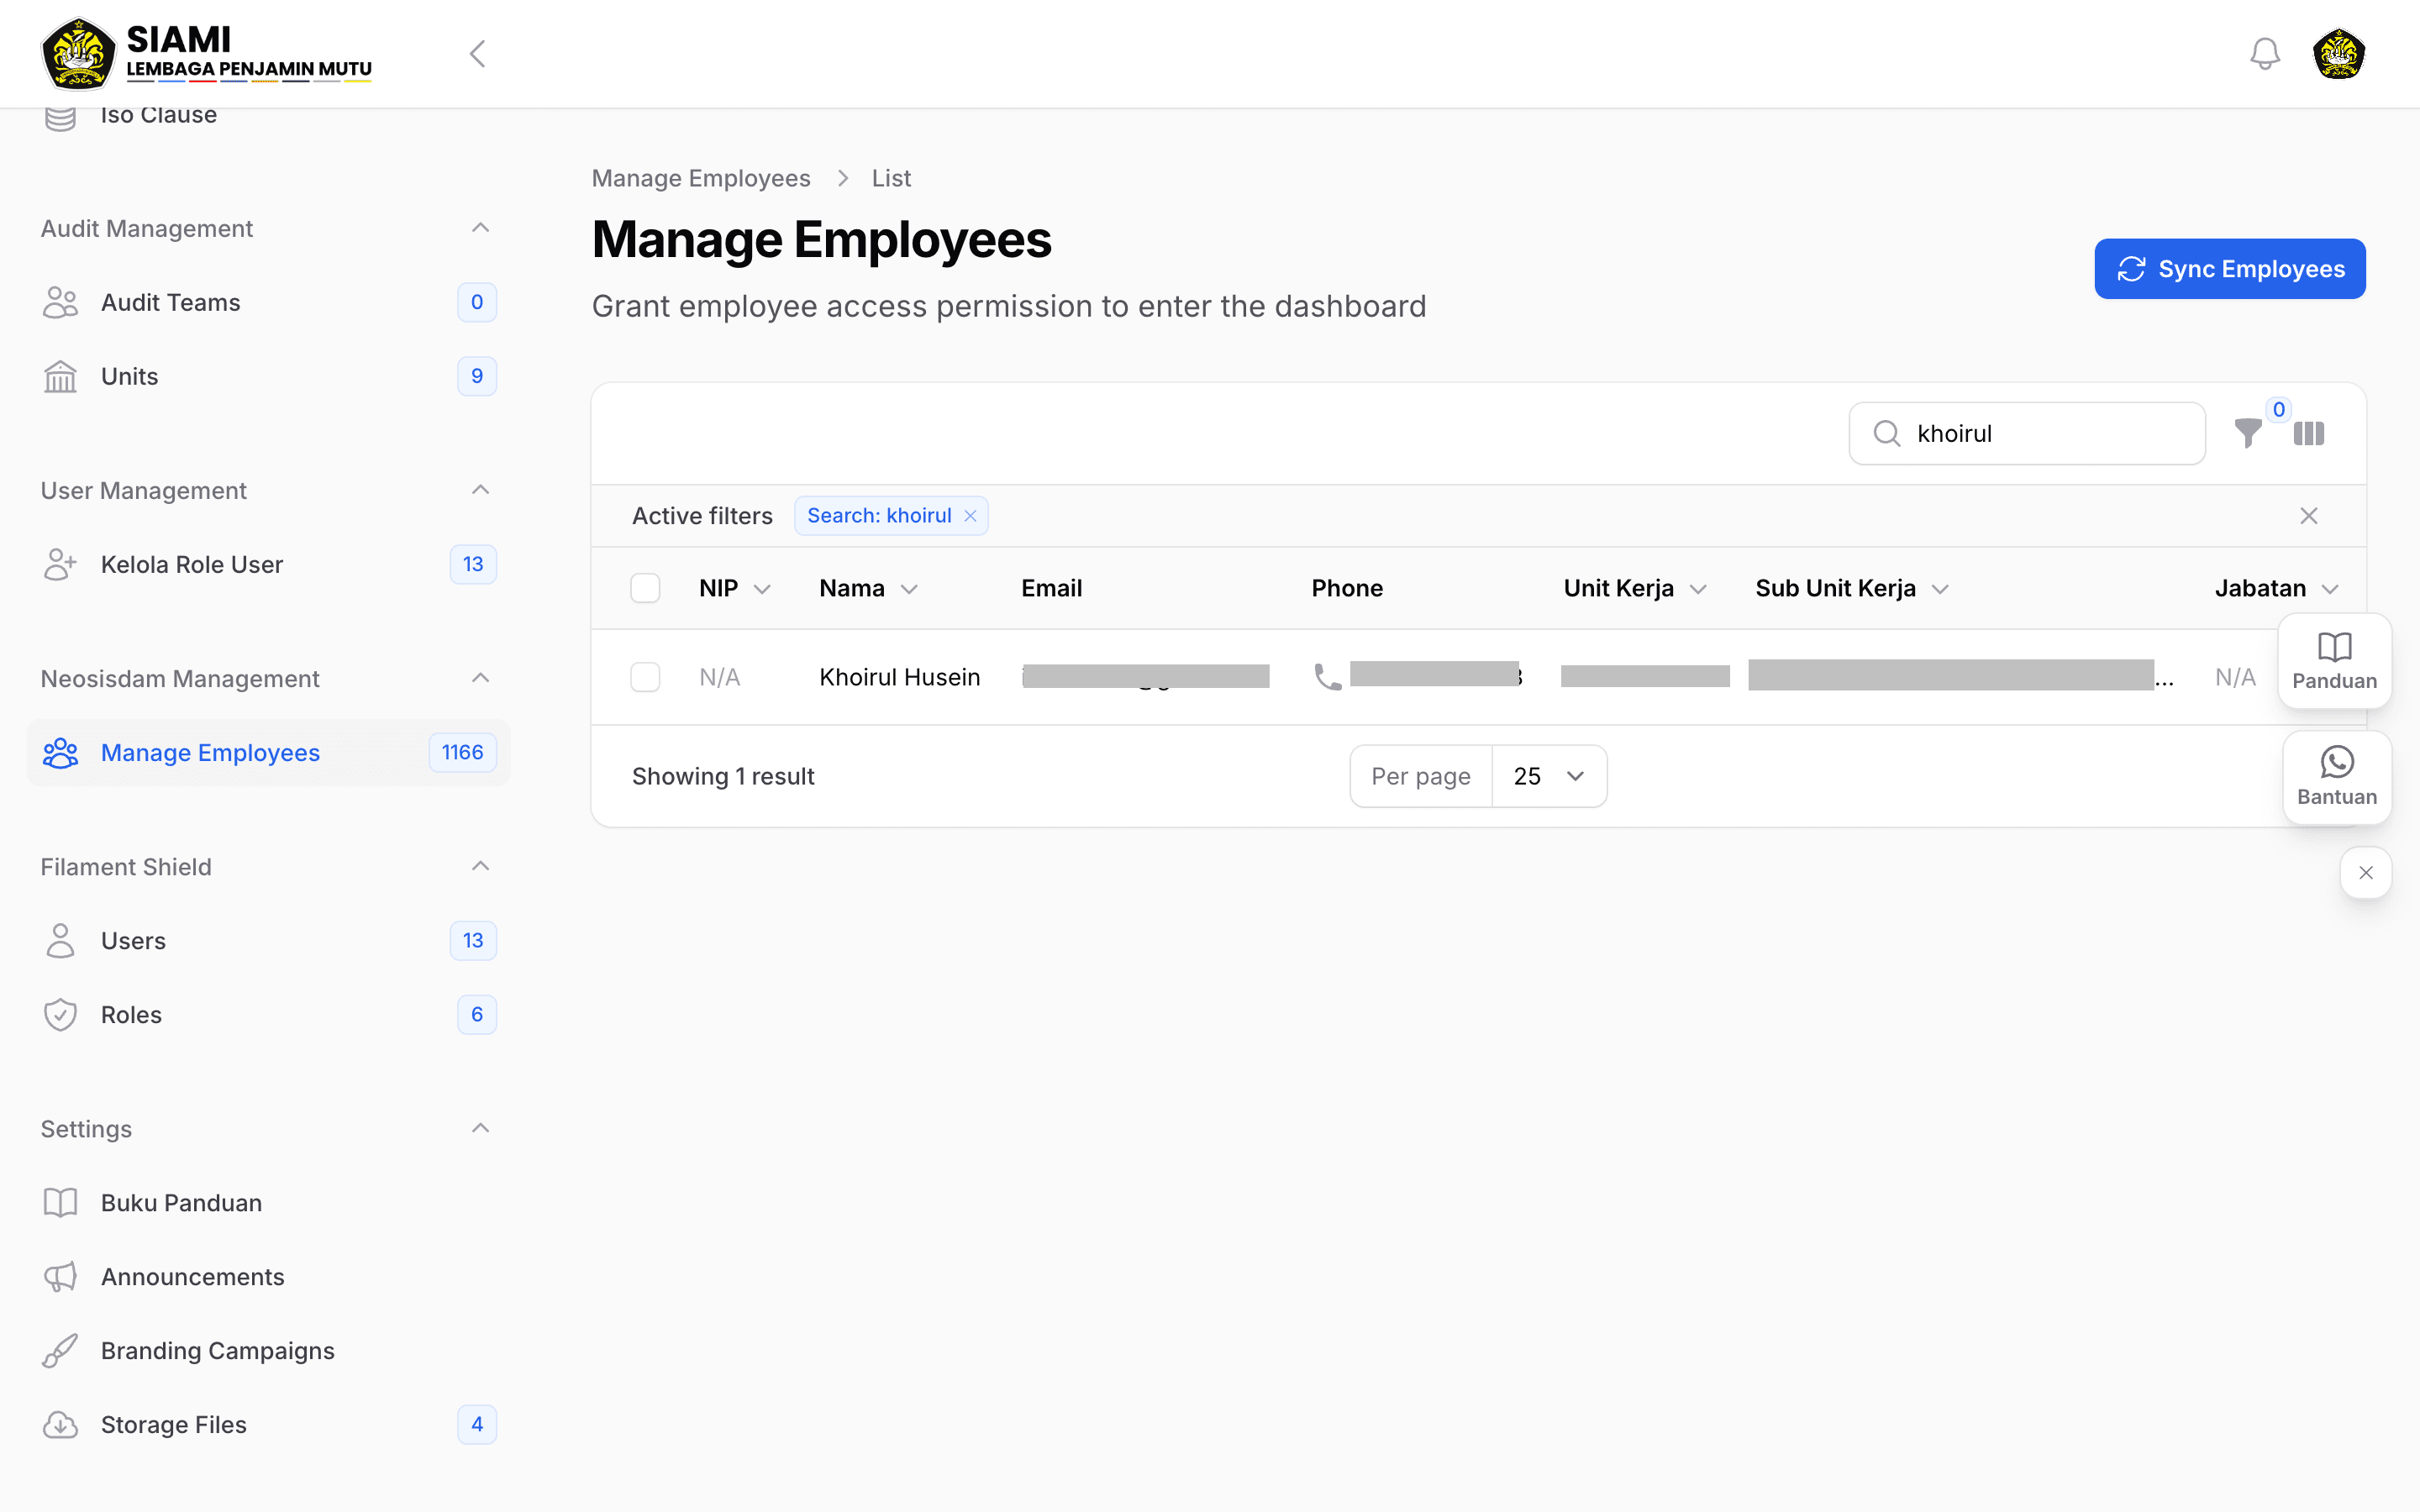Dismiss floating help widgets
The width and height of the screenshot is (2420, 1512).
click(x=2365, y=873)
